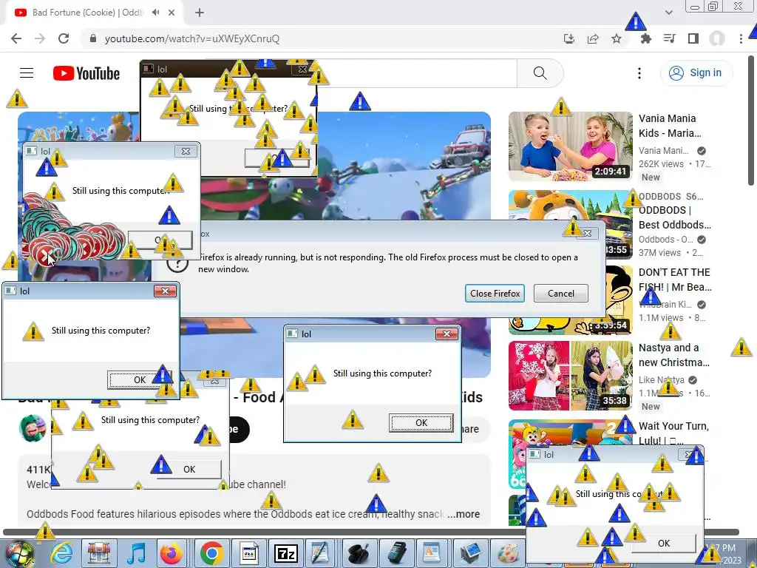
Task: Click the address bar URL
Action: (x=191, y=38)
